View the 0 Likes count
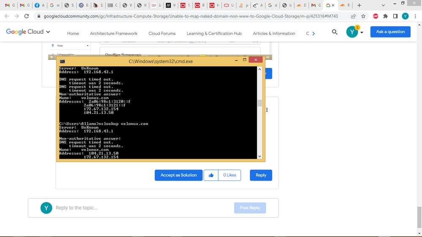 229,175
